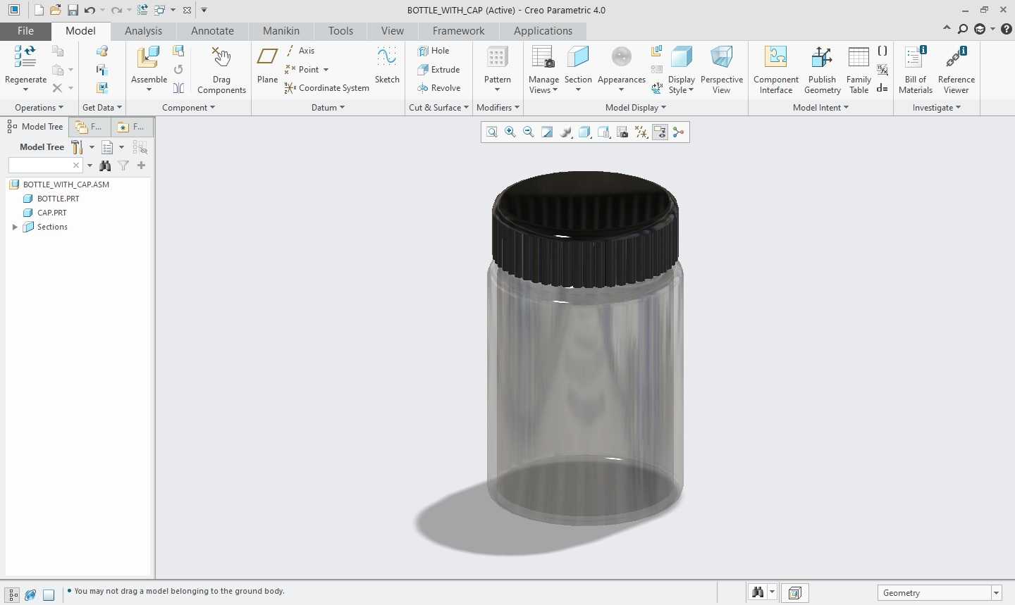
Task: Click the Regenerate icon
Action: [25, 58]
